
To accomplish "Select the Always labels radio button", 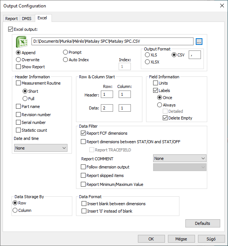I will 160,105.
